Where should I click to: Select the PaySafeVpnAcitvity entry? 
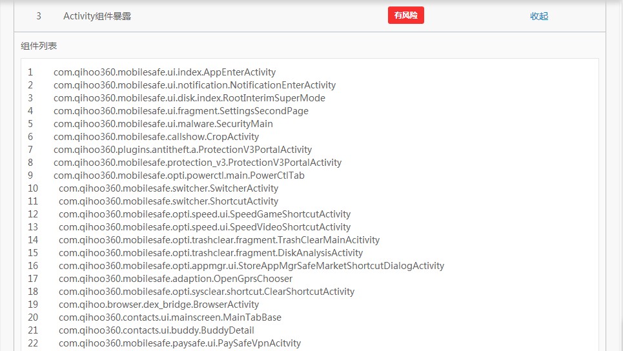(x=179, y=343)
